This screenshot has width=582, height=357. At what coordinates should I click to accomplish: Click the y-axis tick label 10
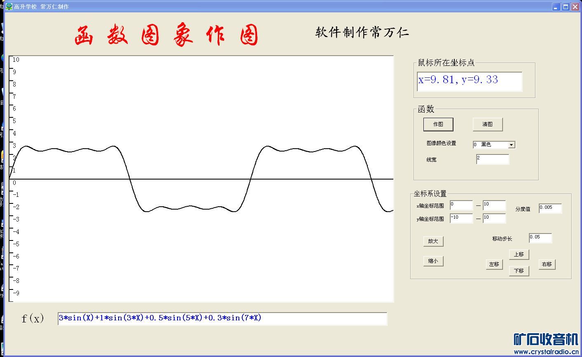point(16,60)
